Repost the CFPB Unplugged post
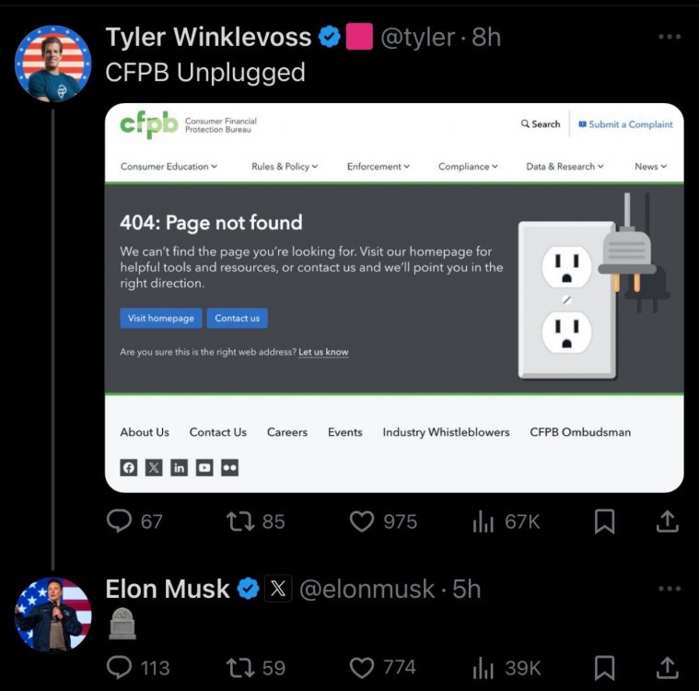The image size is (699, 691). point(239,521)
